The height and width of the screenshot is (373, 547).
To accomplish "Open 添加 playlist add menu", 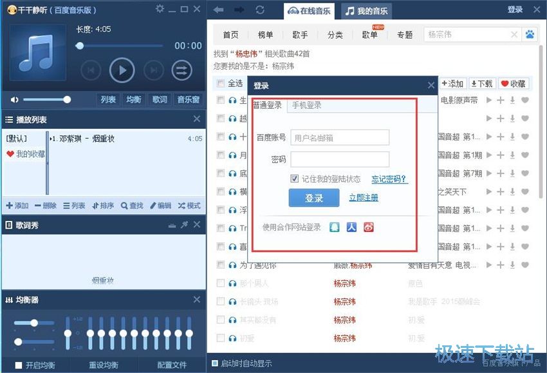I will click(17, 206).
